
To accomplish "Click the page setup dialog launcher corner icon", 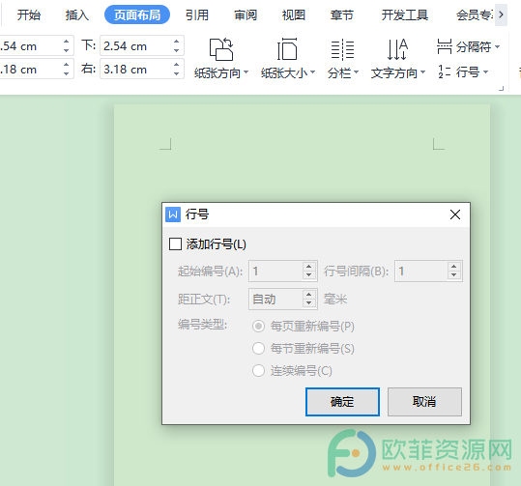I will tap(501, 88).
